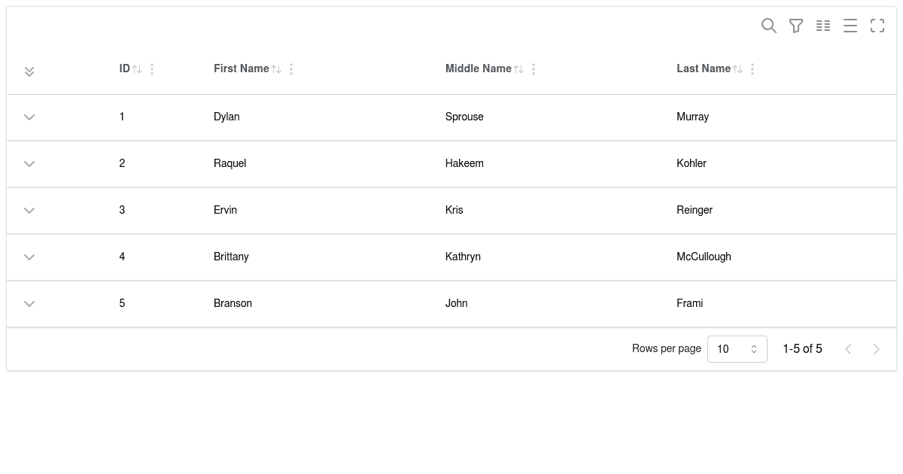
Task: Go to the previous page arrow
Action: (x=848, y=349)
